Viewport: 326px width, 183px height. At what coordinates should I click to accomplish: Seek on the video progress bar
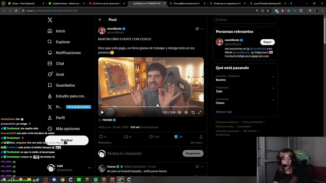point(151,107)
